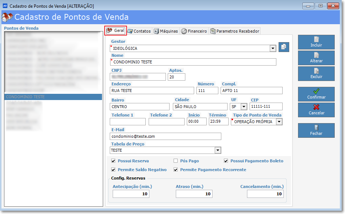Image resolution: width=345 pixels, height=214 pixels.
Task: Go to Parametros Recebedor tab
Action: pyautogui.click(x=235, y=31)
